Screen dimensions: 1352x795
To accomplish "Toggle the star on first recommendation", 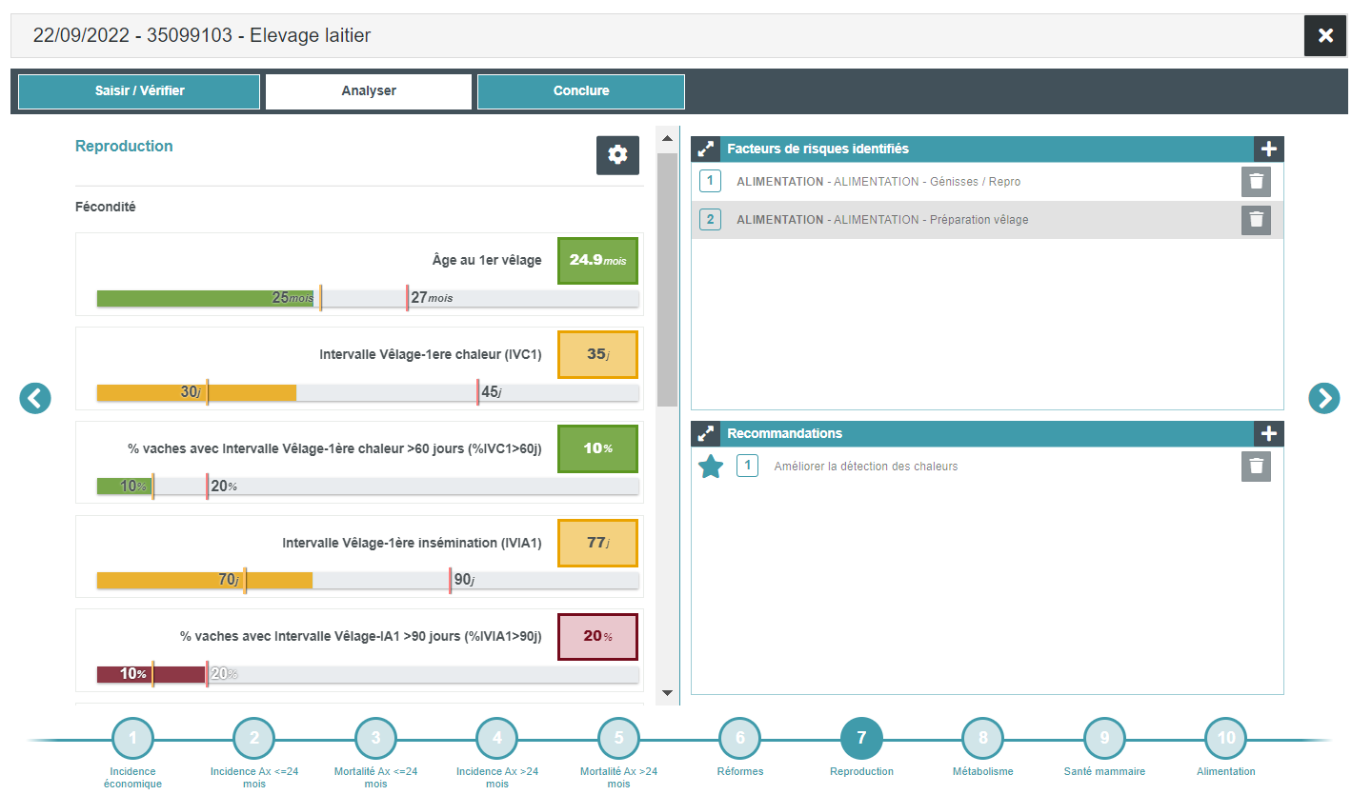I will coord(711,467).
